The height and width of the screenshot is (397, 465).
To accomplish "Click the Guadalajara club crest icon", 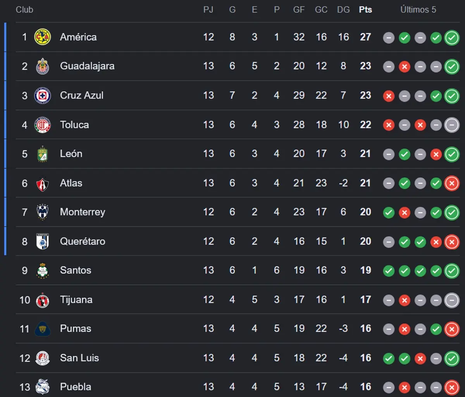I will pyautogui.click(x=43, y=66).
